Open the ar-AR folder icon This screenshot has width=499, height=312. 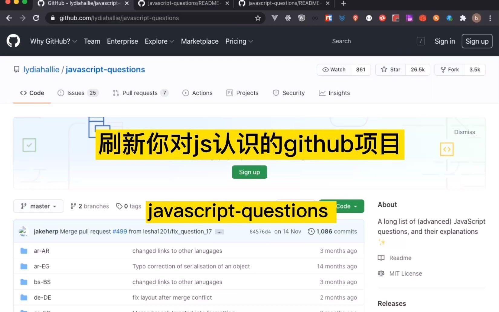click(x=24, y=251)
